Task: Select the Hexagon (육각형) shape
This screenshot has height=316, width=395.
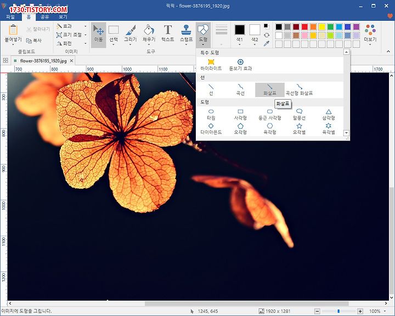Action: (270, 129)
